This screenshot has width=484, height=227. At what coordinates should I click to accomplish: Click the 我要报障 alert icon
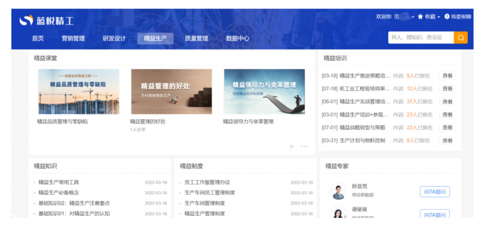(x=447, y=17)
